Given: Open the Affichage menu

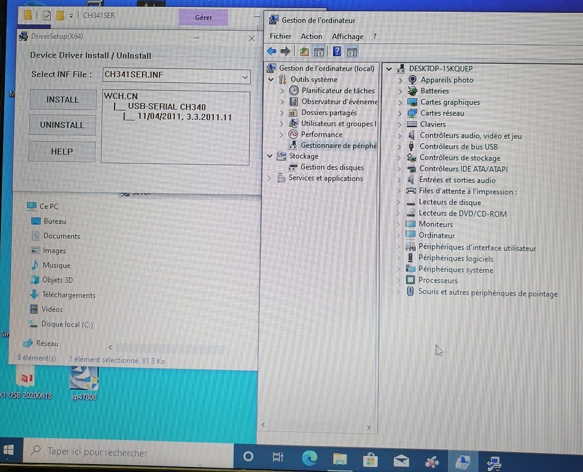Looking at the screenshot, I should (348, 36).
